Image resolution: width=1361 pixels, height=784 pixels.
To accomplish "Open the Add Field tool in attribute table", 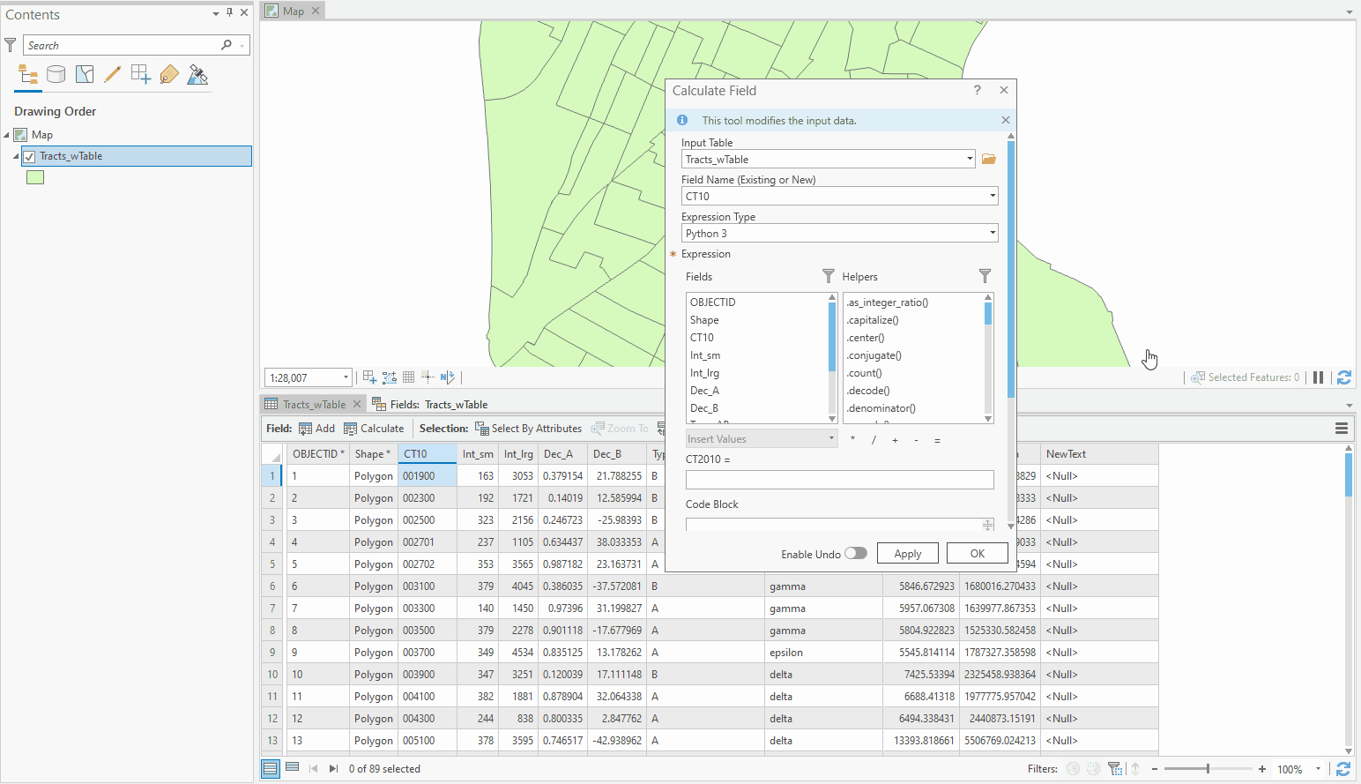I will [316, 429].
